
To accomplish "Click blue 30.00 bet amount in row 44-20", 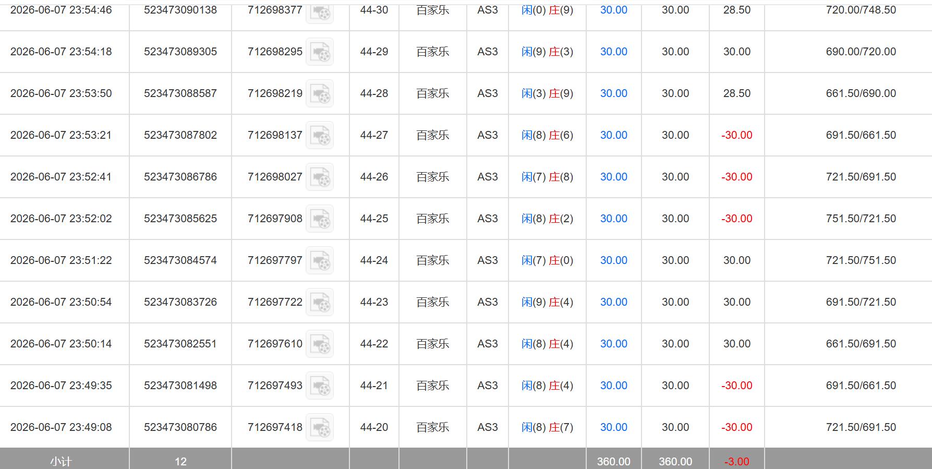I will pos(614,427).
